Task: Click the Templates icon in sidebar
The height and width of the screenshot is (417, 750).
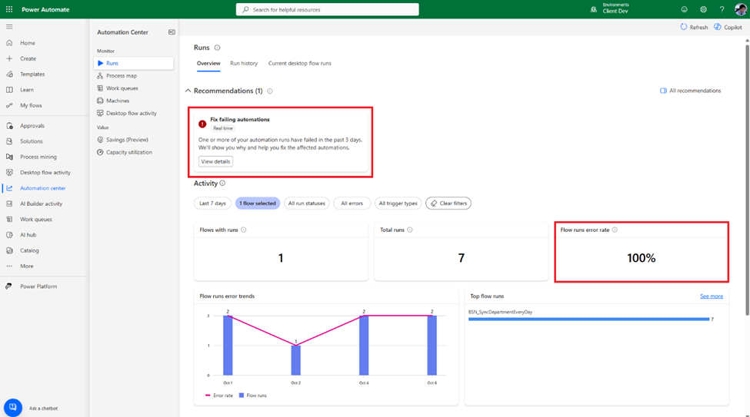Action: (x=9, y=74)
